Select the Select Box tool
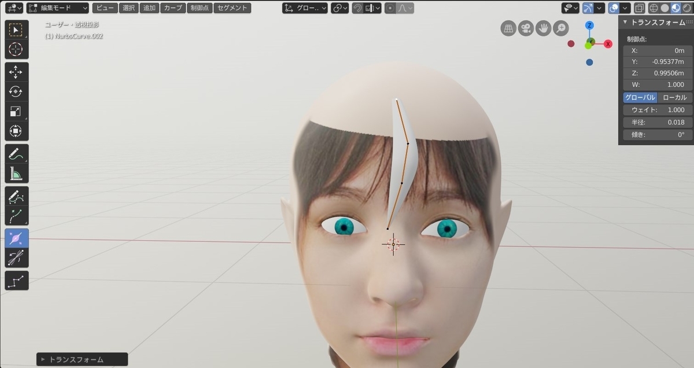Screen dimensions: 694x368 (16, 30)
